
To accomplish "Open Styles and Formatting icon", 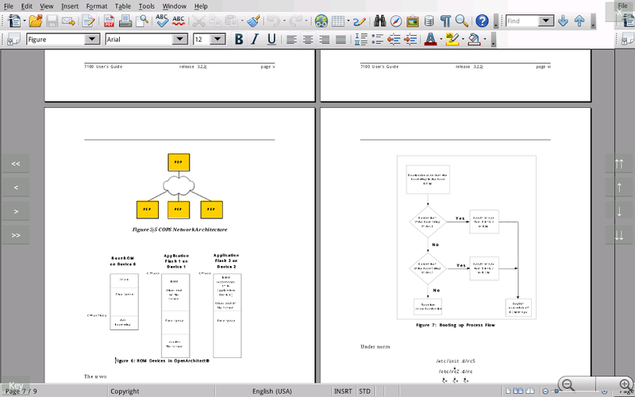I will pyautogui.click(x=13, y=39).
